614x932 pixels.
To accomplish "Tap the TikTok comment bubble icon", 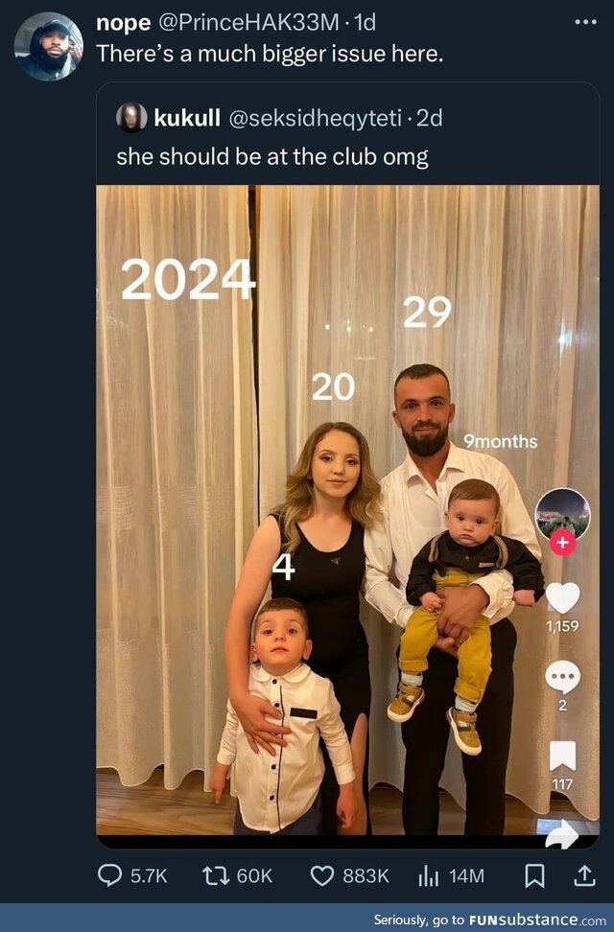I will 562,677.
